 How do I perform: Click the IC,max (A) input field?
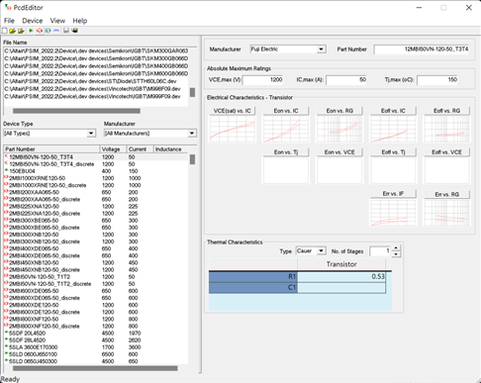(x=346, y=80)
